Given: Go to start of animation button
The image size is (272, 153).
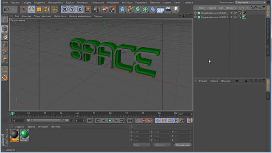Looking at the screenshot, I should pos(90,121).
